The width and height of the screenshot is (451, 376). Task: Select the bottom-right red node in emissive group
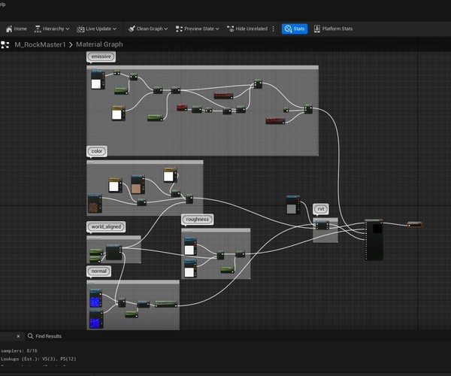[276, 121]
